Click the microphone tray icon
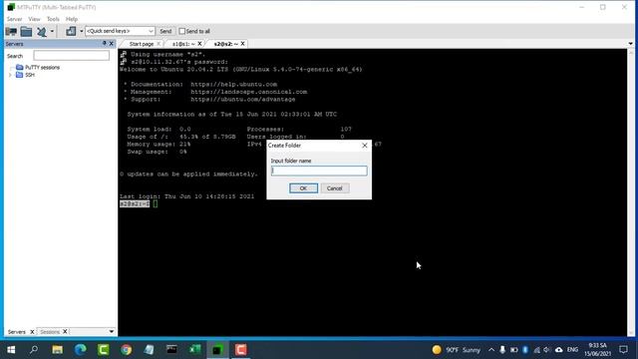Viewport: 638px width, 359px height. point(502,350)
